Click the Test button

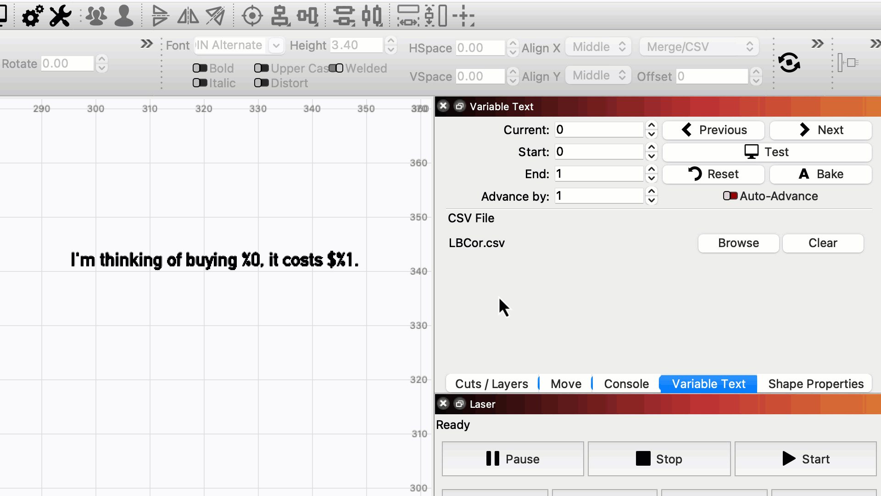(767, 152)
